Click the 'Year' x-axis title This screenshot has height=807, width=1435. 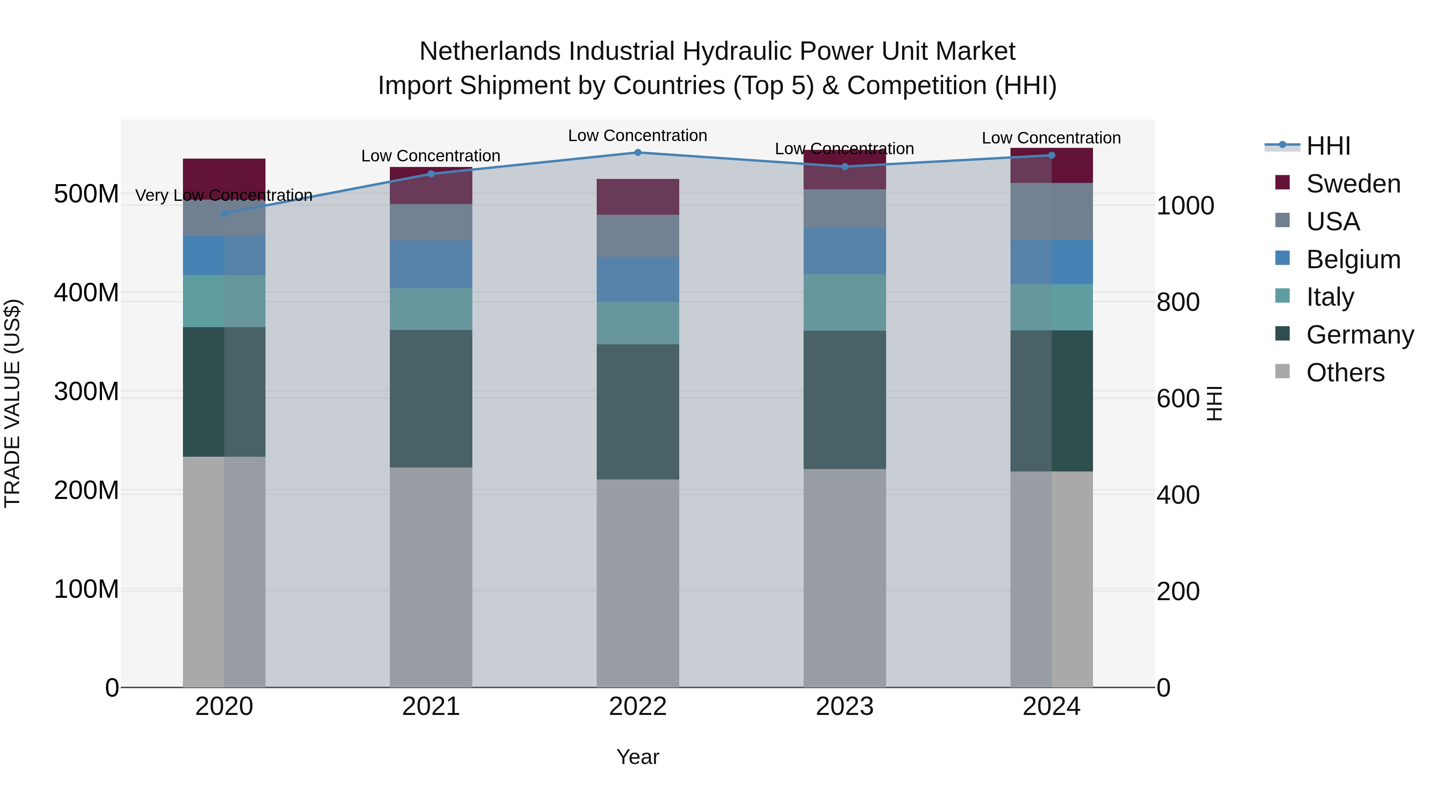tap(638, 757)
